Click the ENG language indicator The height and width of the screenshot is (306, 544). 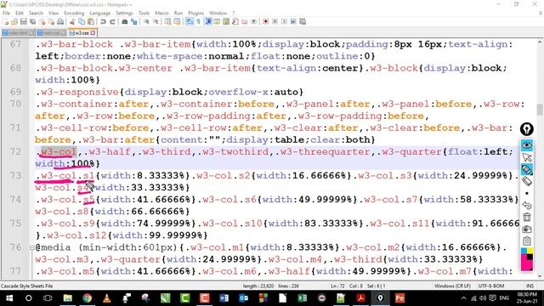(x=504, y=298)
